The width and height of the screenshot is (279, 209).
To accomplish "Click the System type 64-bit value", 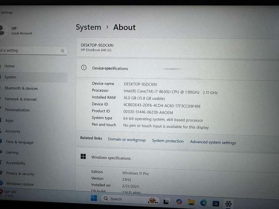I will click(x=163, y=119).
